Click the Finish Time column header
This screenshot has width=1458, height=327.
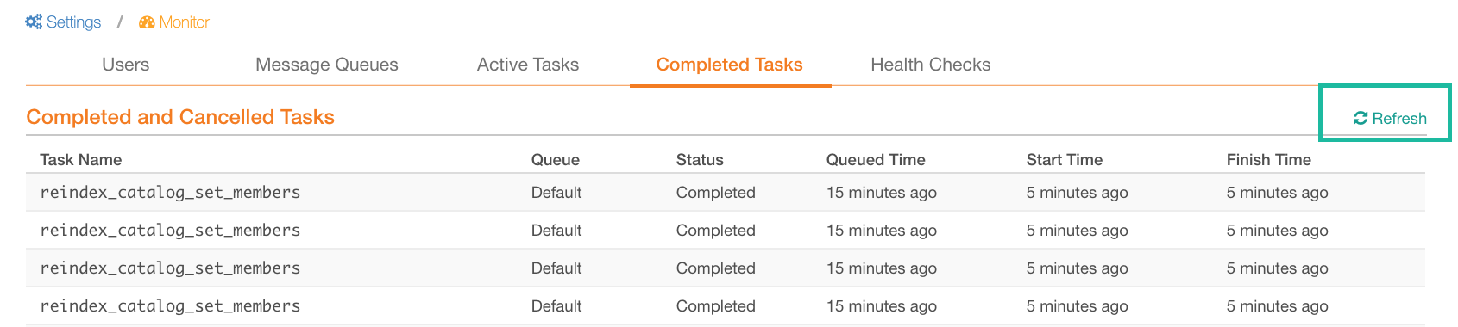[1269, 160]
